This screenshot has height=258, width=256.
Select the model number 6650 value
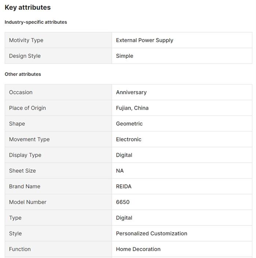[123, 202]
